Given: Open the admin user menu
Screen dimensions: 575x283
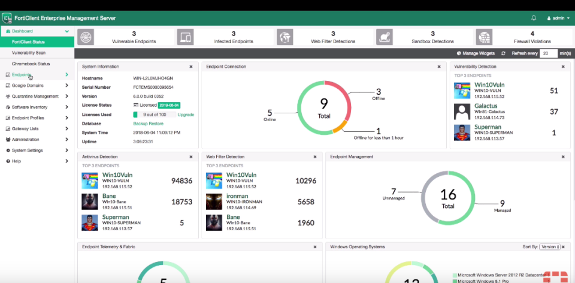Looking at the screenshot, I should coord(558,18).
